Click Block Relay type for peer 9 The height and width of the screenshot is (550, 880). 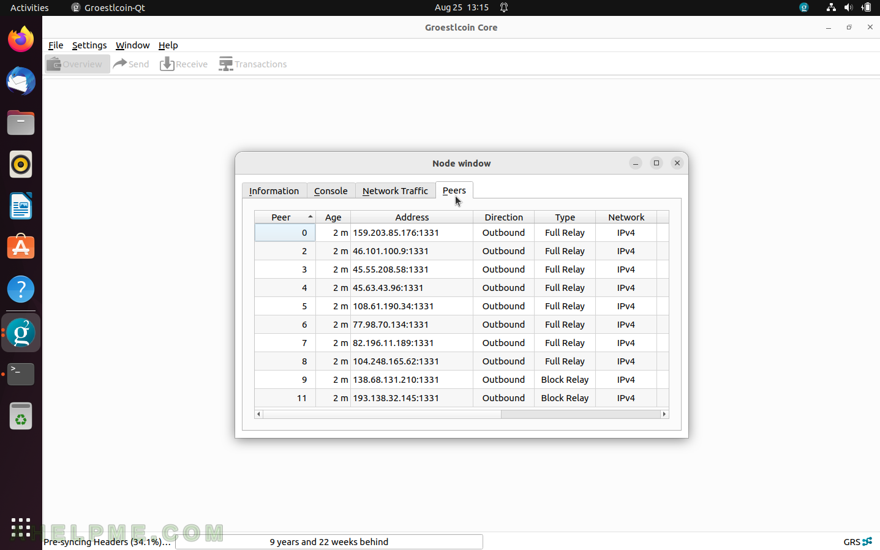coord(565,380)
